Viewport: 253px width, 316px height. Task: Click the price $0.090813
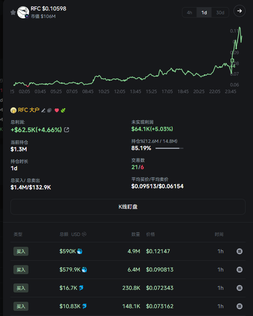click(x=160, y=270)
